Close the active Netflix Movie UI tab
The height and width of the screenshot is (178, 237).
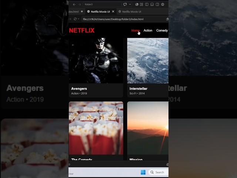click(x=113, y=11)
